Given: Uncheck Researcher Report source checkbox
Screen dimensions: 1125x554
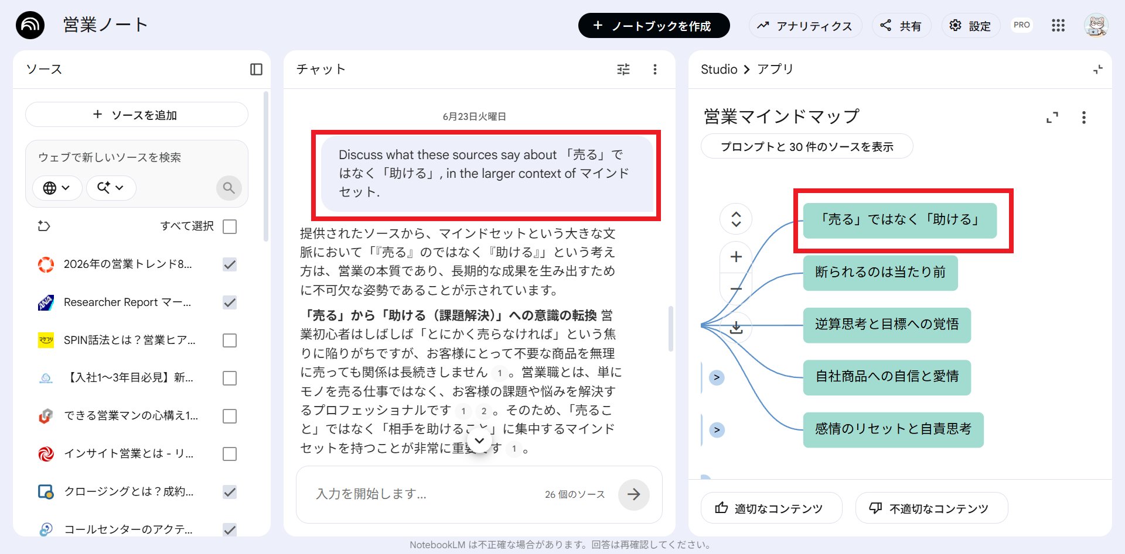Looking at the screenshot, I should tap(230, 302).
